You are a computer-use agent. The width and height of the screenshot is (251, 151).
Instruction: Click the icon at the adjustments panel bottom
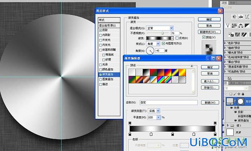pos(230,78)
